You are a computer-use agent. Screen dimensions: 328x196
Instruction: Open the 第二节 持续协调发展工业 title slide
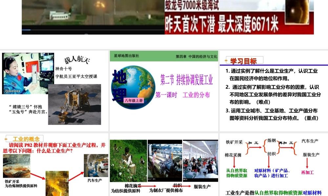tap(164, 91)
